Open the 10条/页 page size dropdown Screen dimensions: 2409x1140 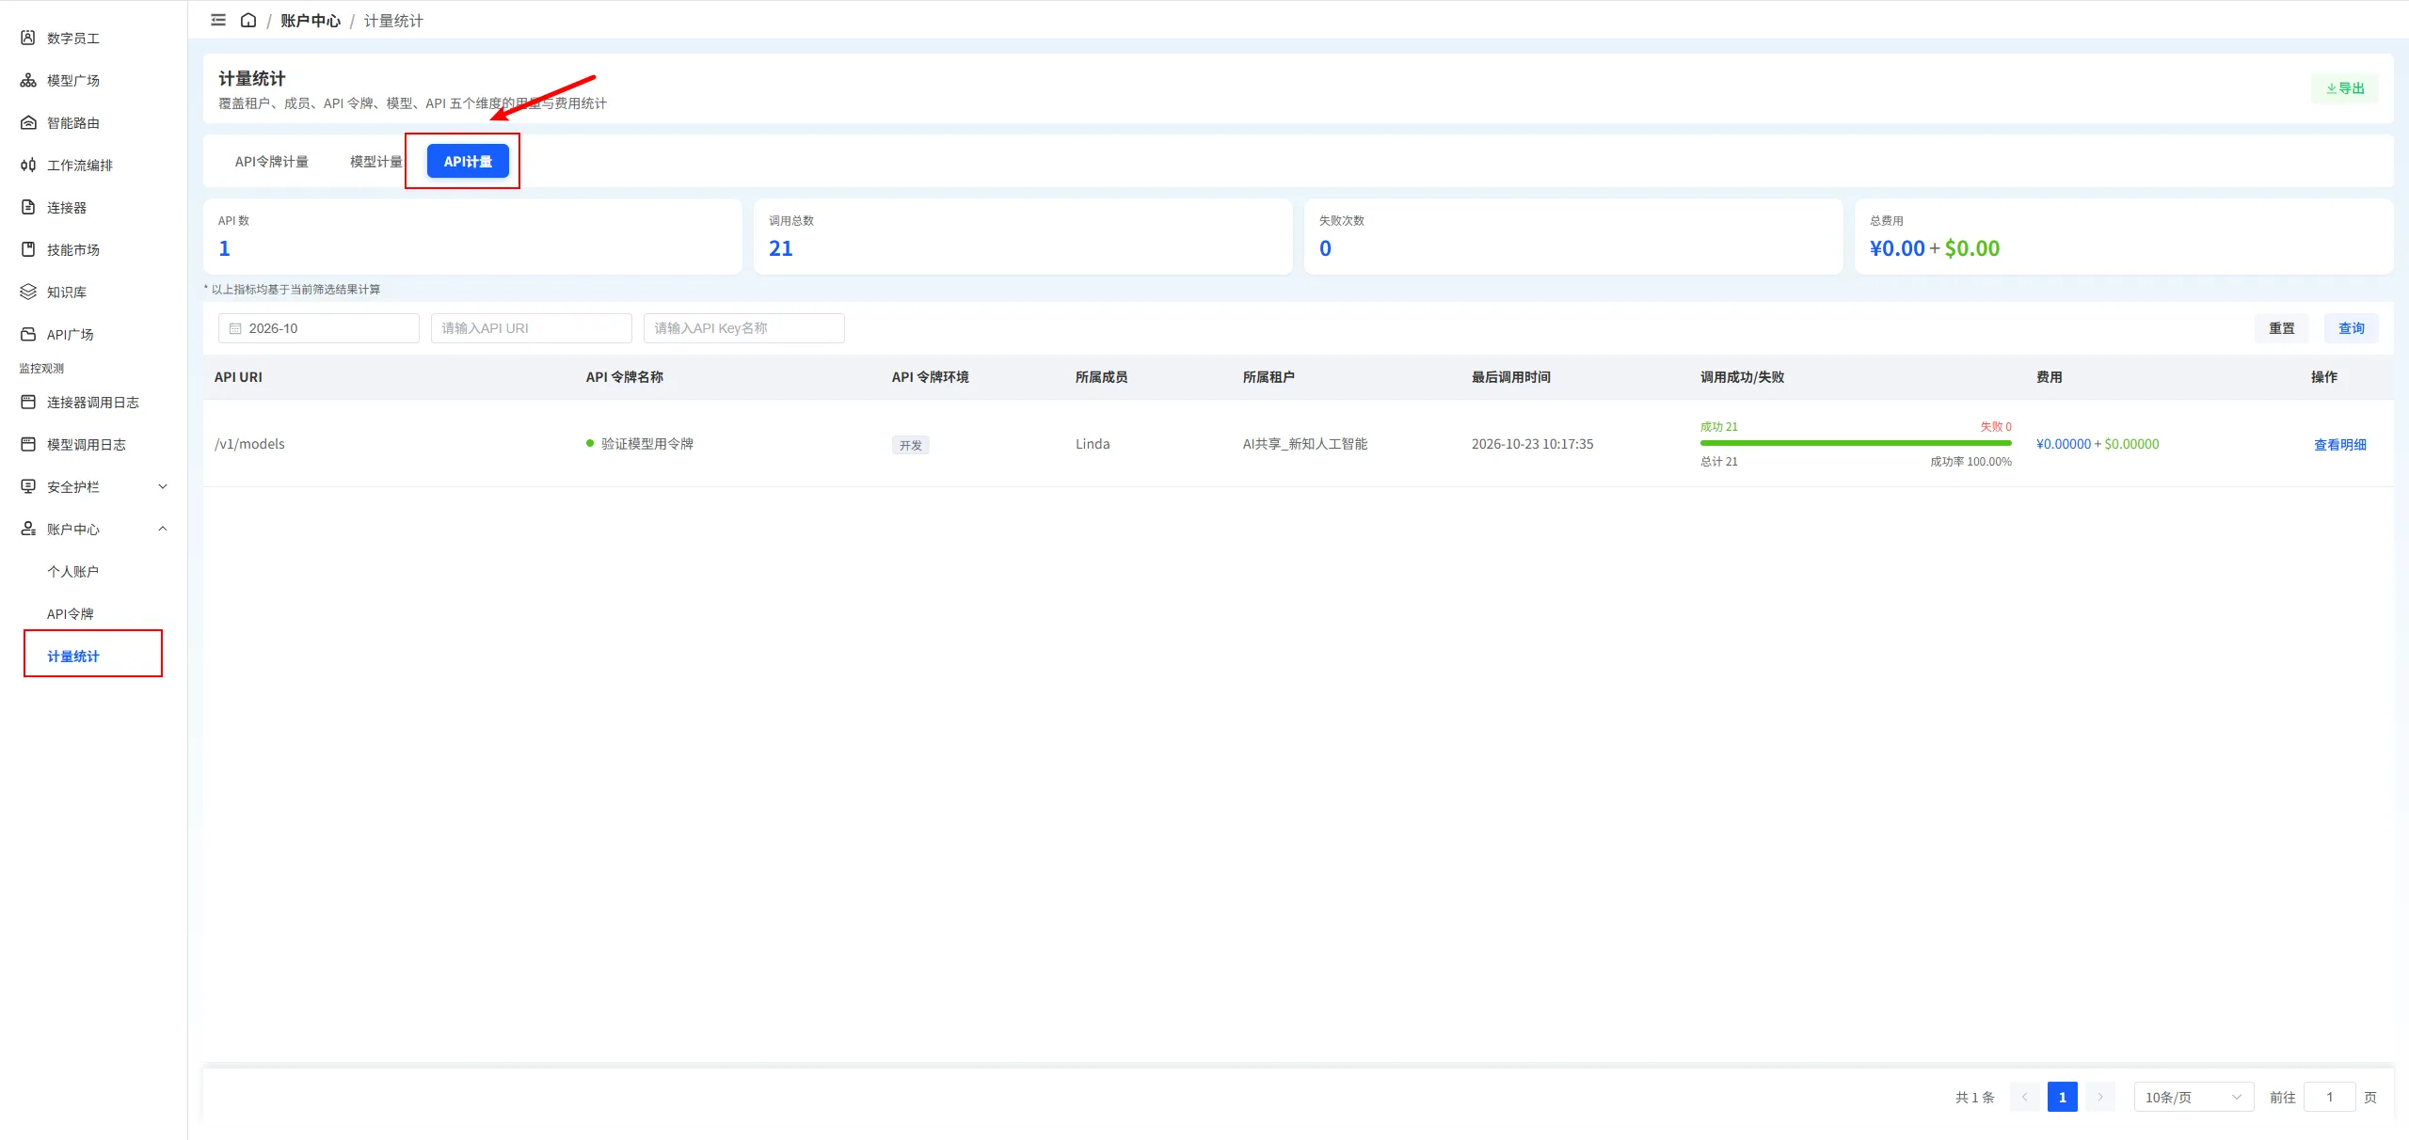2194,1097
